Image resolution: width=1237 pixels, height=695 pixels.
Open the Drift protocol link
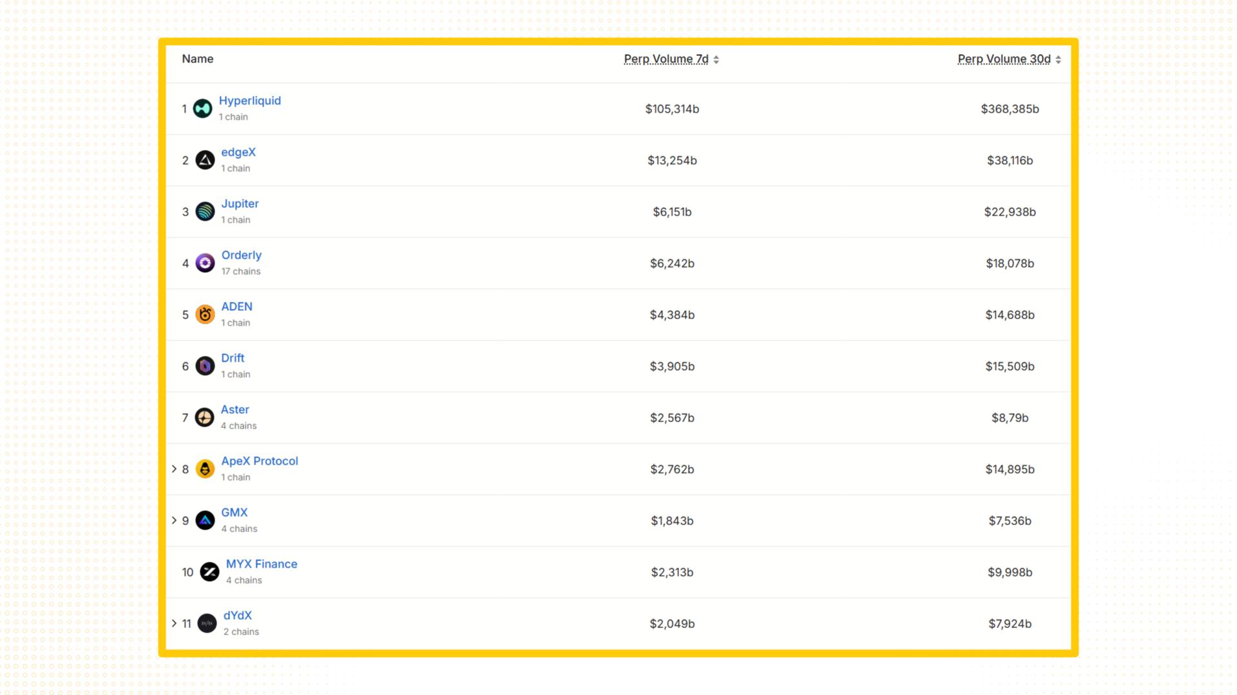(x=233, y=358)
